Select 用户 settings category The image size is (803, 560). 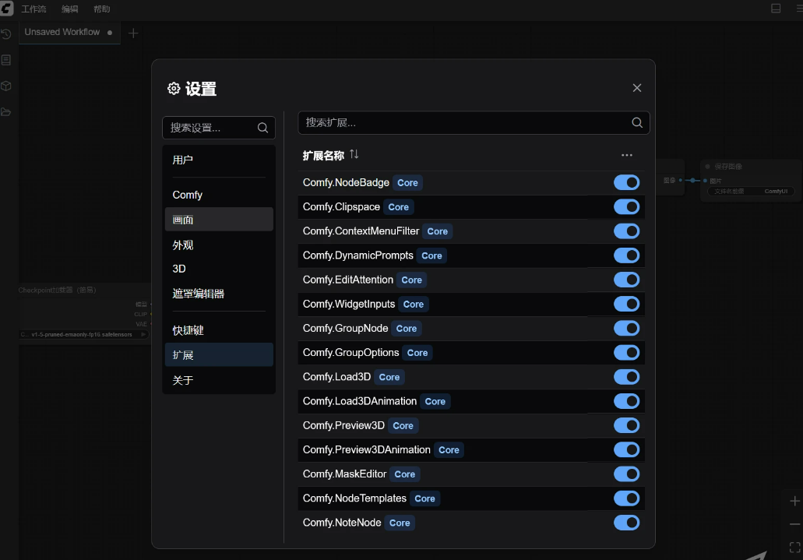(x=219, y=160)
